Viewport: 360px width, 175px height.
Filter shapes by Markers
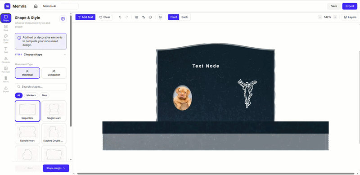(x=31, y=95)
